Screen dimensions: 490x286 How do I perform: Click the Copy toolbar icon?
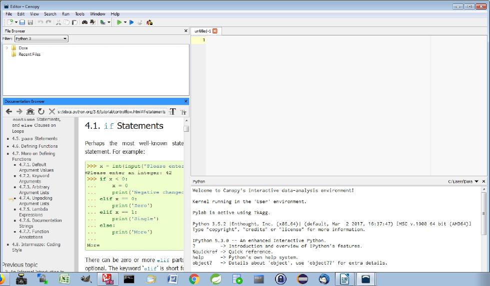tap(66, 22)
